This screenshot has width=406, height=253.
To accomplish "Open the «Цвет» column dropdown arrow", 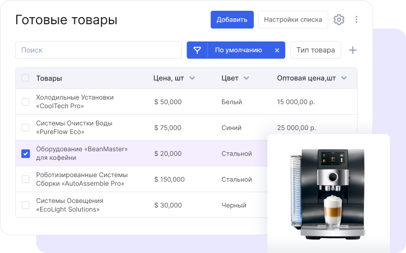I will tap(246, 78).
